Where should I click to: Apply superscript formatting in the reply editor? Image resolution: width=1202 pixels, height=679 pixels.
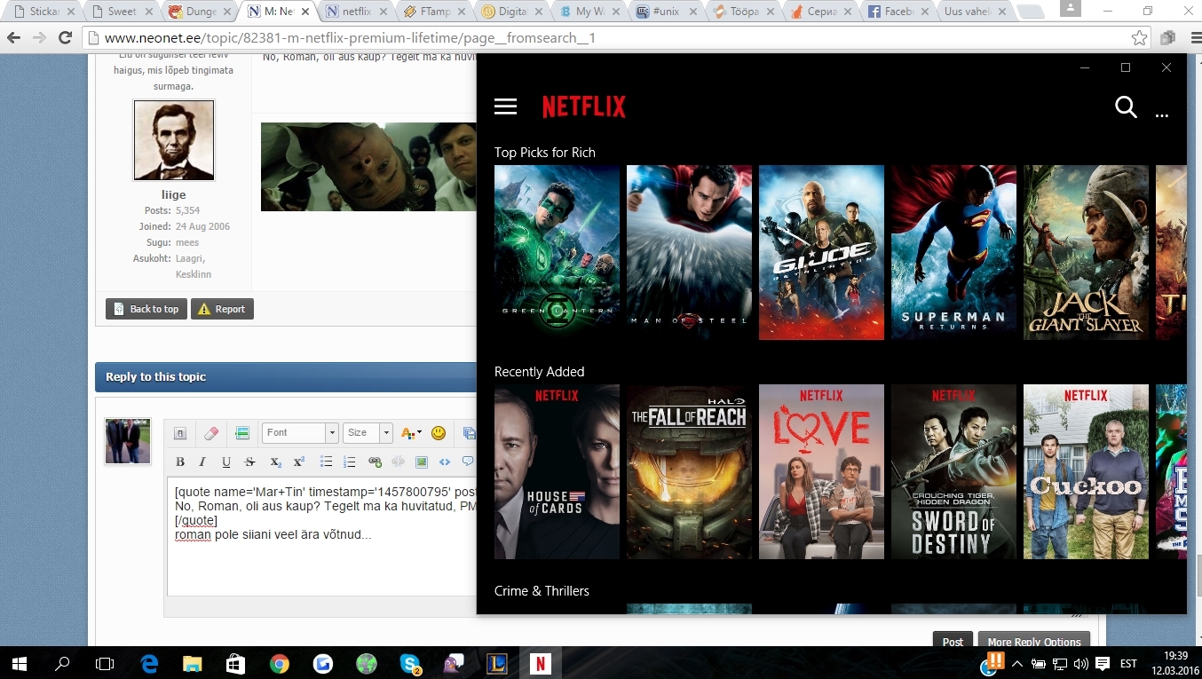tap(299, 462)
